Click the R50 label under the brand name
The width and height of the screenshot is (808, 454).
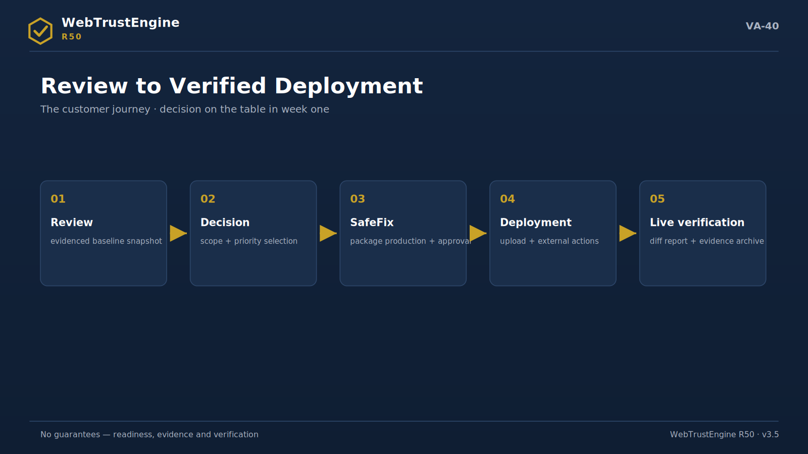click(72, 37)
